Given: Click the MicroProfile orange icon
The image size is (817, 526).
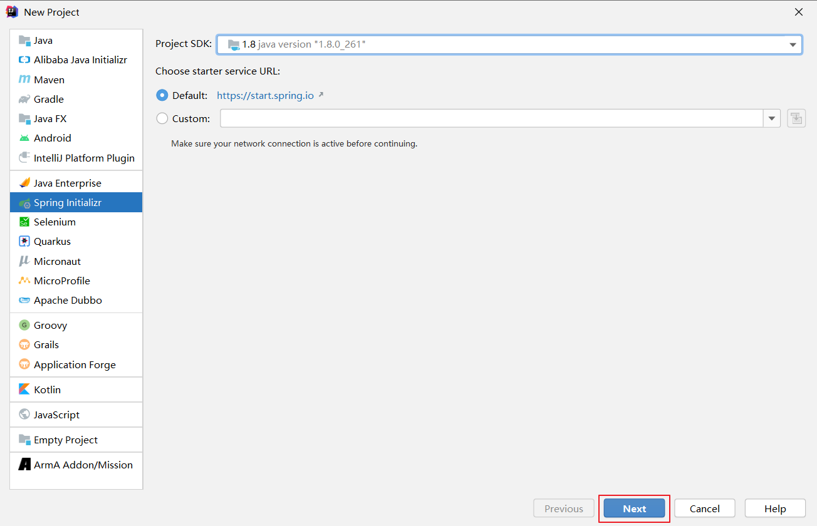Looking at the screenshot, I should pyautogui.click(x=24, y=281).
